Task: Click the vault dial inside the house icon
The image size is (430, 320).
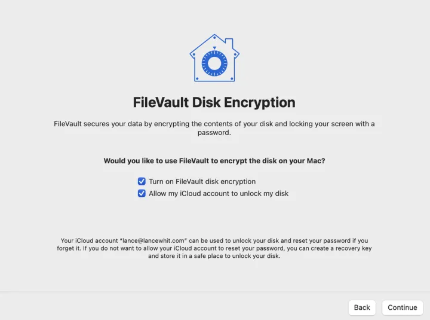Action: click(x=214, y=63)
